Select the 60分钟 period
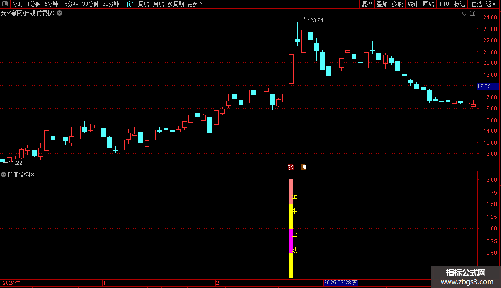The image size is (501, 288). pos(110,4)
